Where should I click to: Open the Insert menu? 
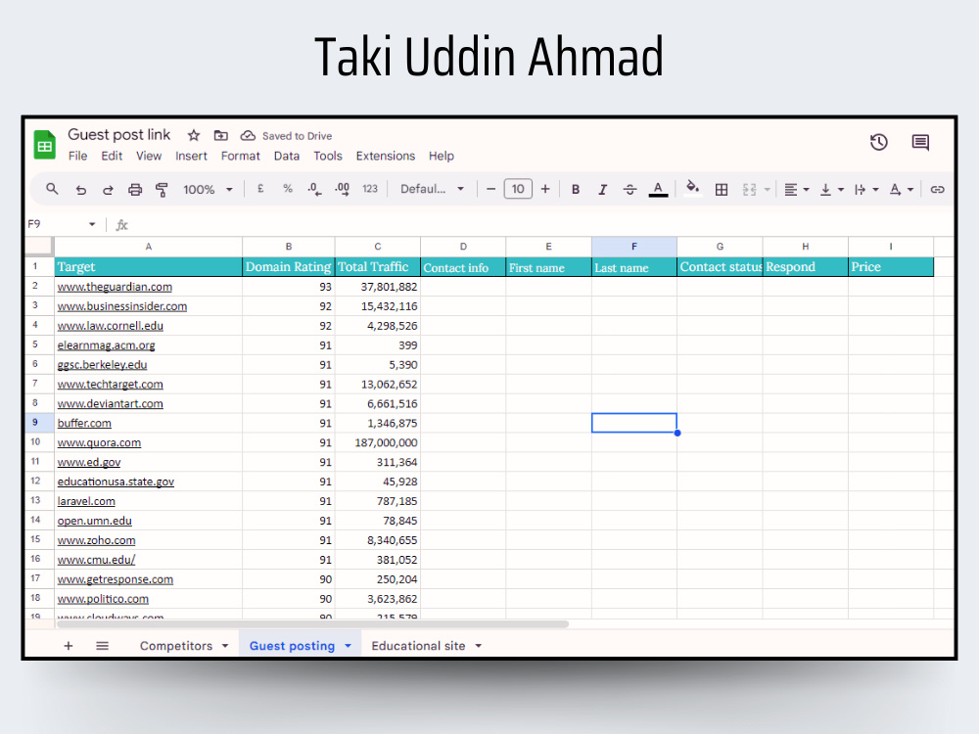[x=191, y=156]
